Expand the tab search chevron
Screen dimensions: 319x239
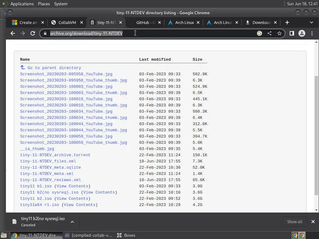click(312, 22)
